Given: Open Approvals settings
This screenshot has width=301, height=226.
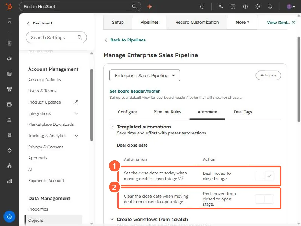Looking at the screenshot, I should click(x=38, y=158).
